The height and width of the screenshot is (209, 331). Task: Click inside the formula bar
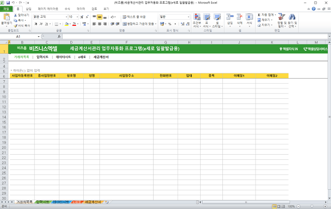pyautogui.click(x=195, y=37)
